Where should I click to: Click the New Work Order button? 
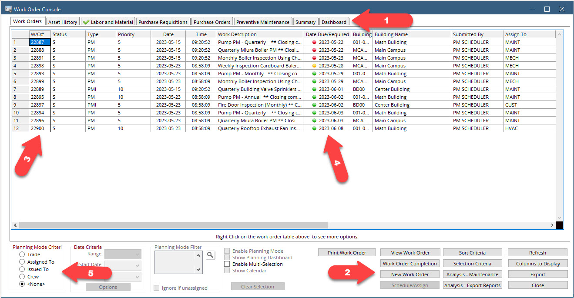(x=410, y=275)
